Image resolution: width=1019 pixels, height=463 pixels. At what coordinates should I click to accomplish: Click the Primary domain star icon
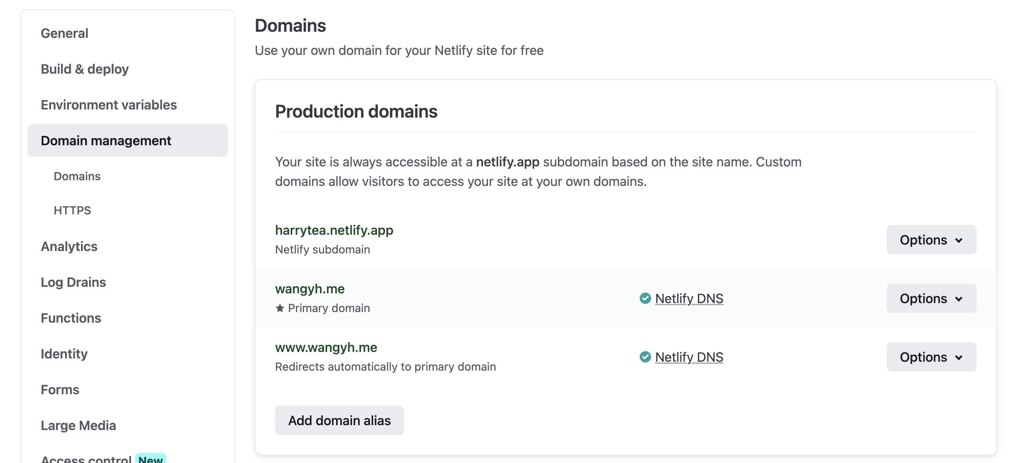click(280, 308)
